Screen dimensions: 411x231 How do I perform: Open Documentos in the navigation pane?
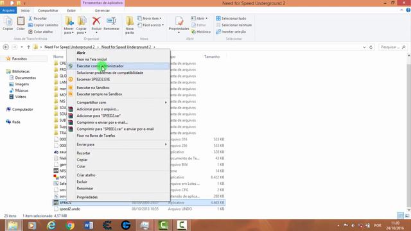pos(26,78)
